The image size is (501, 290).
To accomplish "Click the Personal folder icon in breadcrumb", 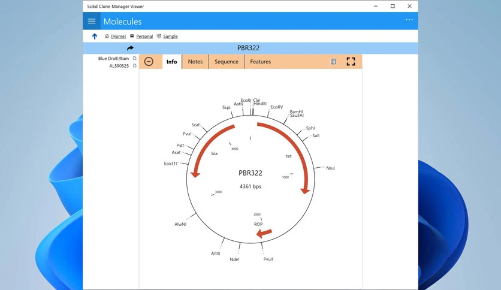I will click(132, 36).
